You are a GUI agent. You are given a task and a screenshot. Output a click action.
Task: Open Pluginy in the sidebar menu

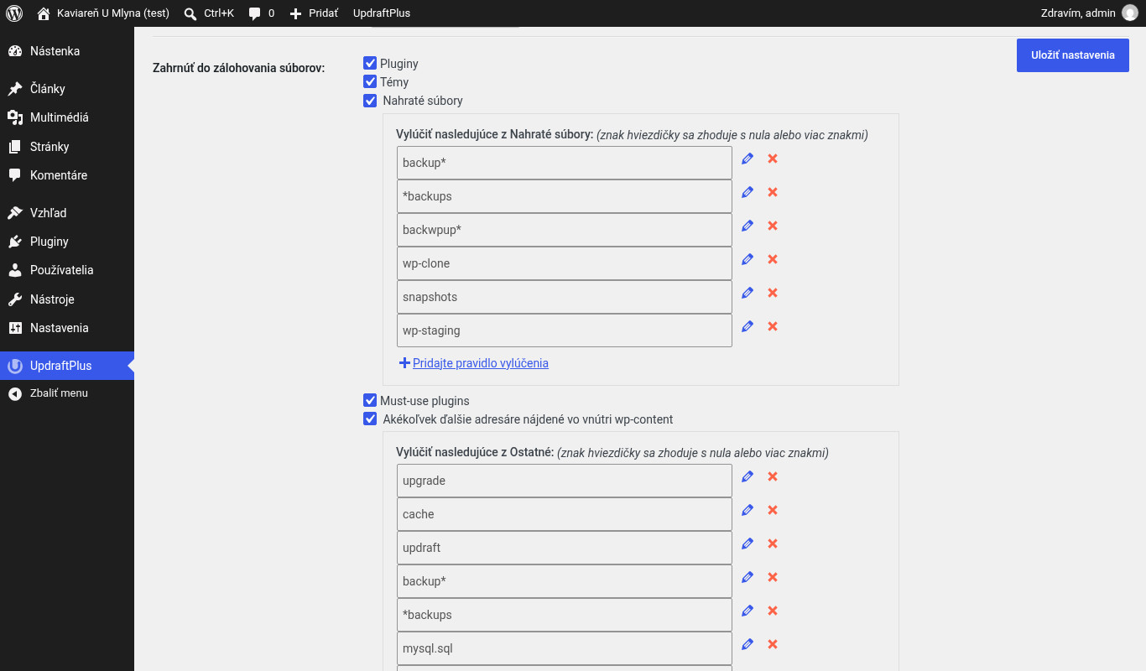pos(67,242)
